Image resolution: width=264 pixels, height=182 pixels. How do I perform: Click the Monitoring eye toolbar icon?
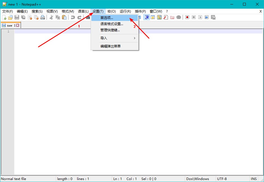click(x=179, y=17)
